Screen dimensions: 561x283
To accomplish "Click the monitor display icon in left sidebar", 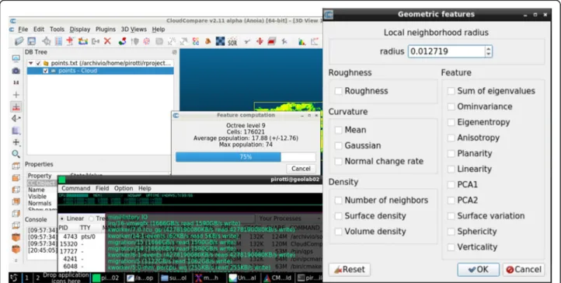I will point(16,58).
